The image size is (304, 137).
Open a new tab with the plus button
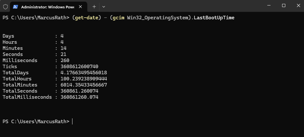tap(94, 7)
